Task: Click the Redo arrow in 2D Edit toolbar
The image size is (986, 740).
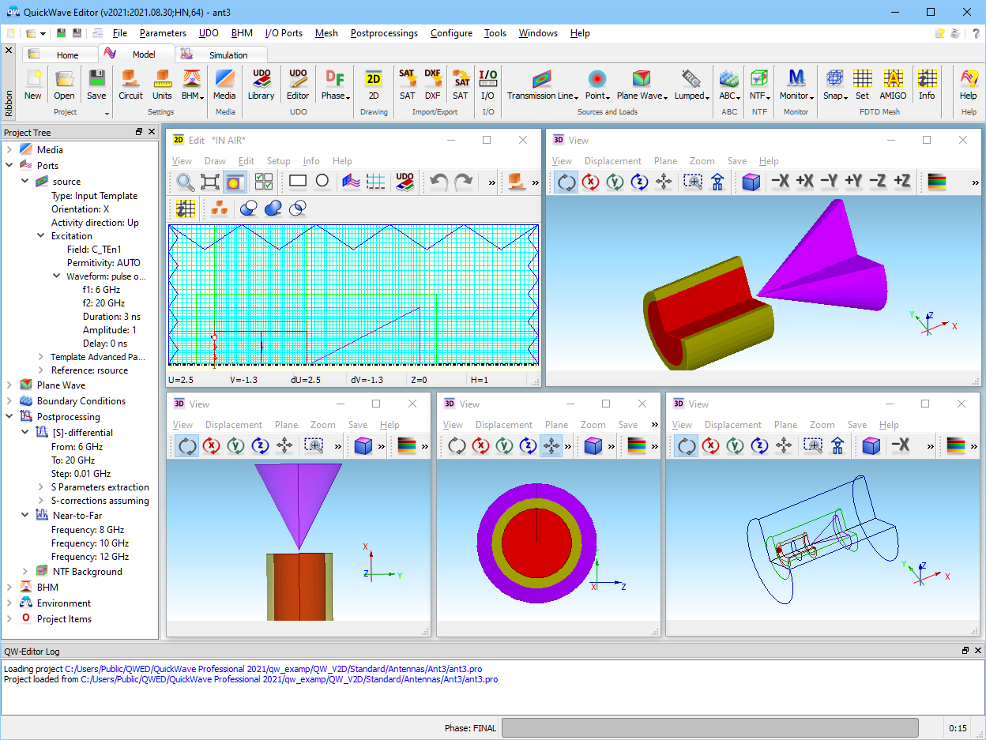Action: pos(463,182)
